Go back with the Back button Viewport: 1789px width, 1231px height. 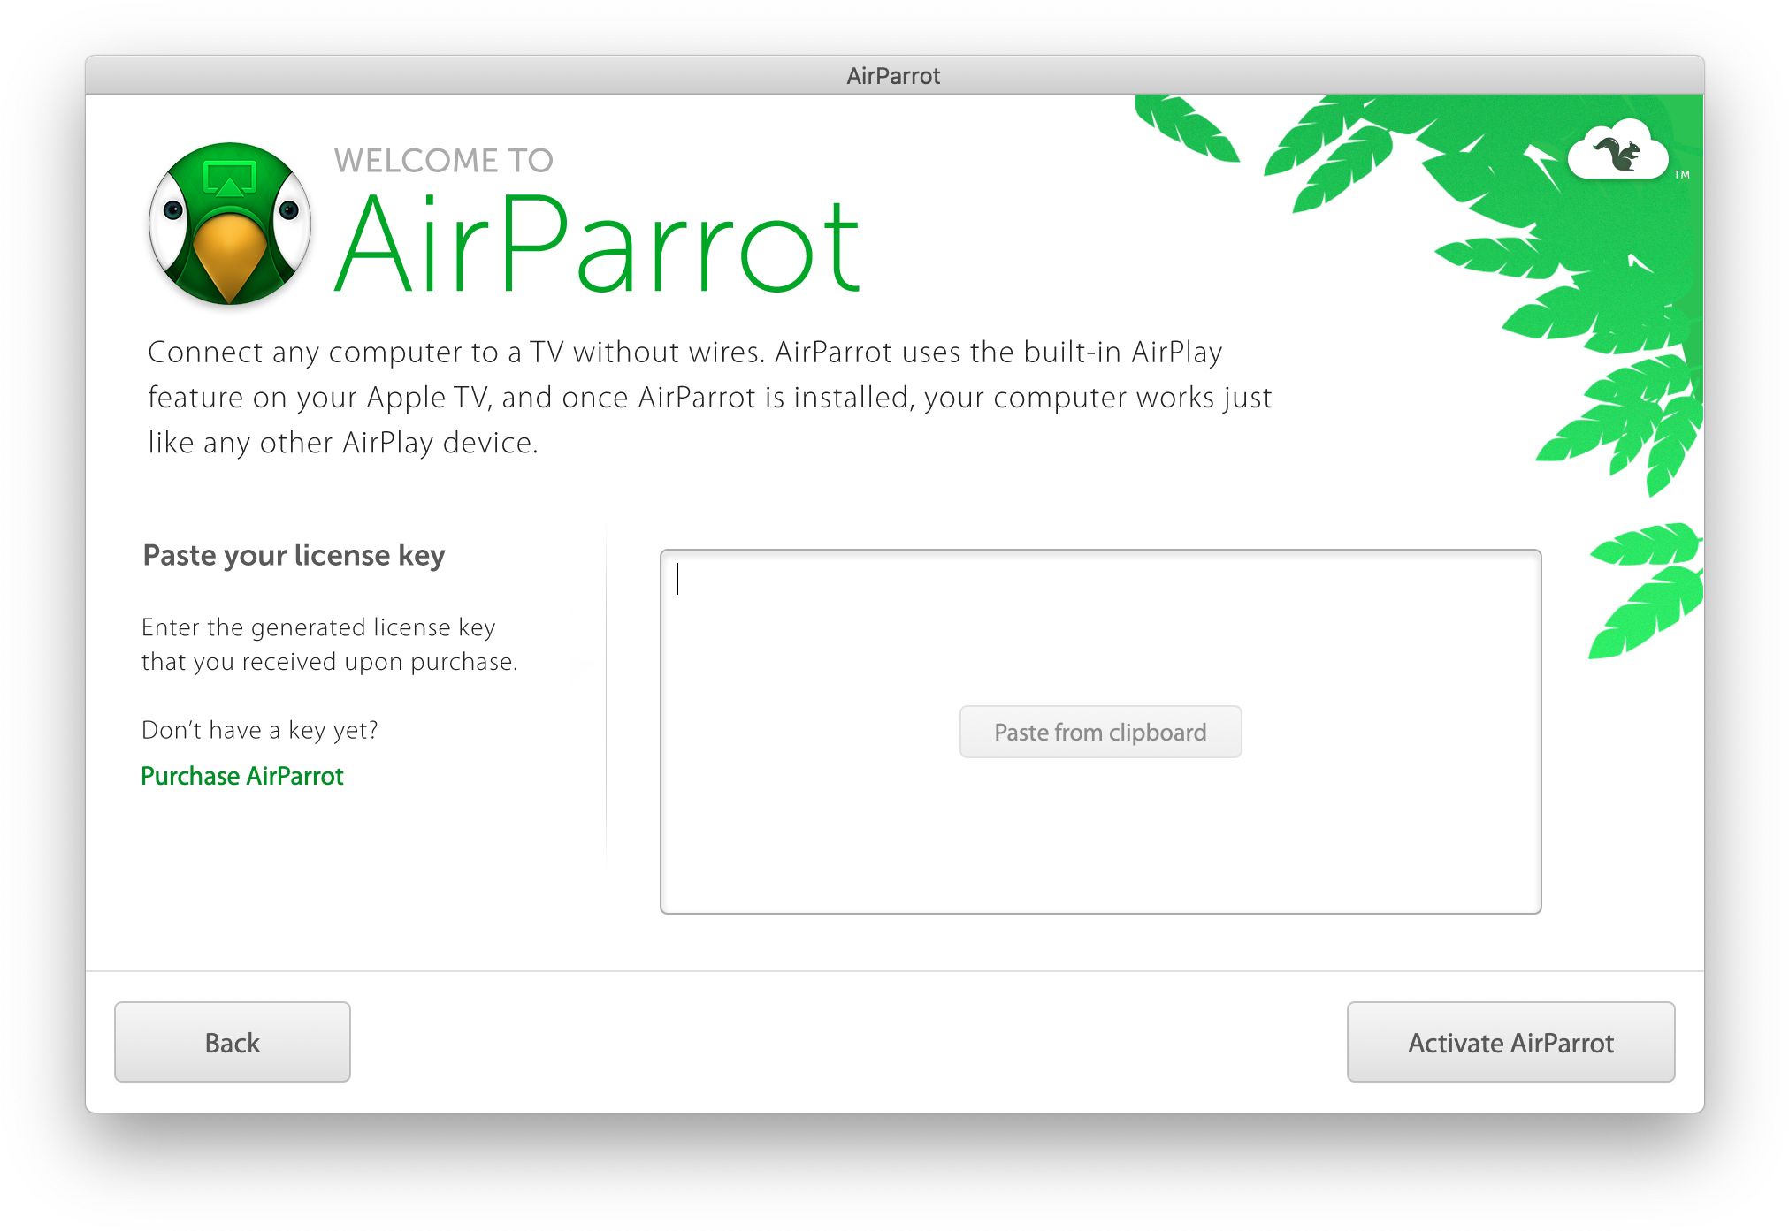[233, 1042]
